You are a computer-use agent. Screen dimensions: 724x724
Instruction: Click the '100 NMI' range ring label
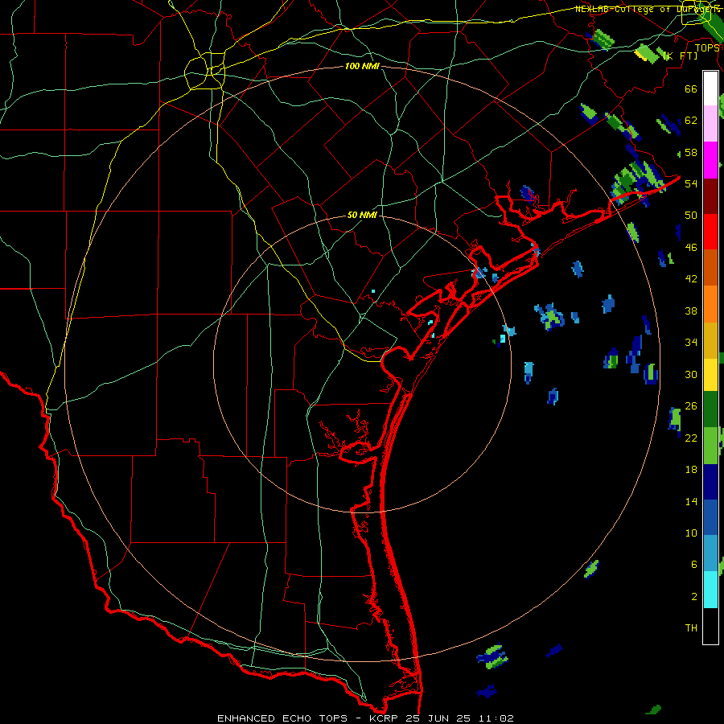pos(362,66)
